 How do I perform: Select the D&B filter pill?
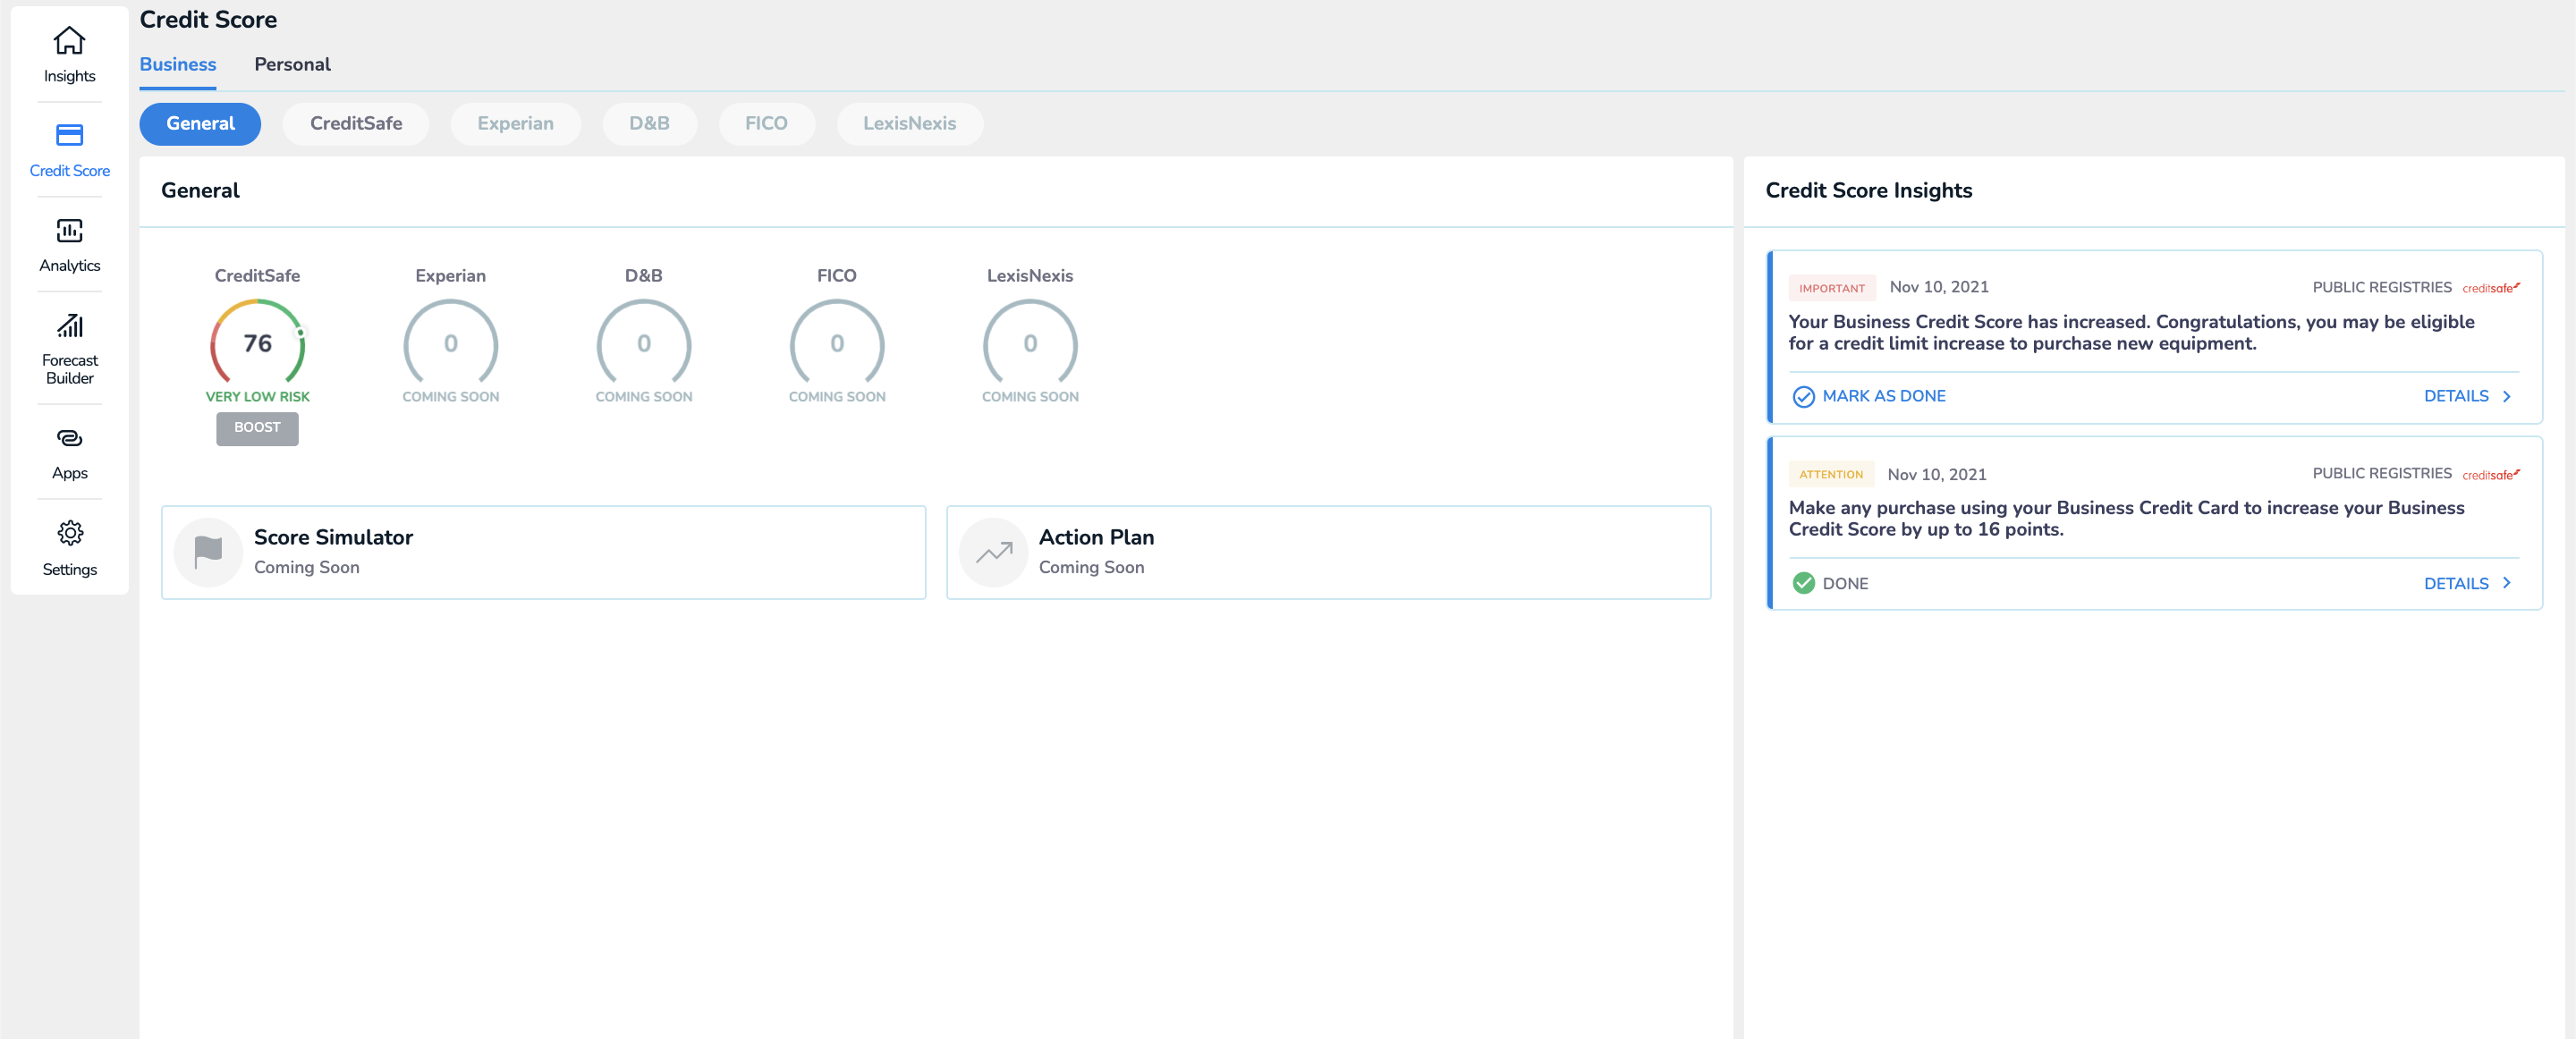point(649,124)
